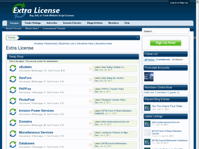199x149 pixels.
Task: Open the Trader Ratings tab
Action: point(33,23)
